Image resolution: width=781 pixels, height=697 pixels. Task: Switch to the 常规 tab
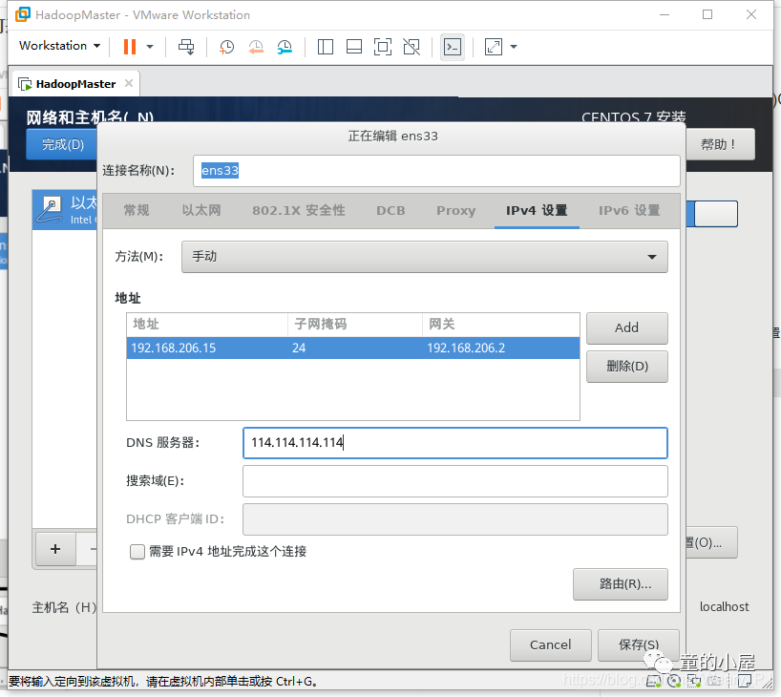click(x=137, y=210)
